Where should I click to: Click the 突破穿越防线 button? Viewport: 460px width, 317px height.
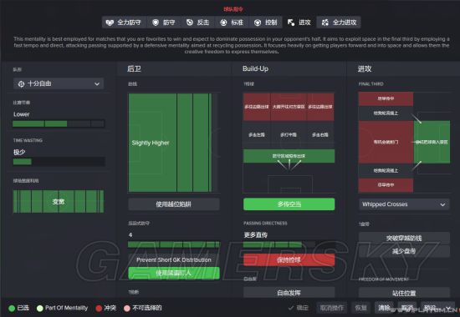pyautogui.click(x=404, y=238)
